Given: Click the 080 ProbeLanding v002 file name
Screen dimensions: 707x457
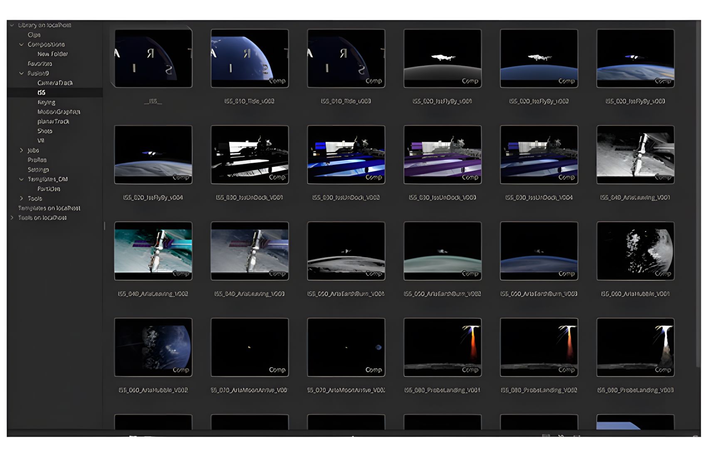Looking at the screenshot, I should point(539,390).
